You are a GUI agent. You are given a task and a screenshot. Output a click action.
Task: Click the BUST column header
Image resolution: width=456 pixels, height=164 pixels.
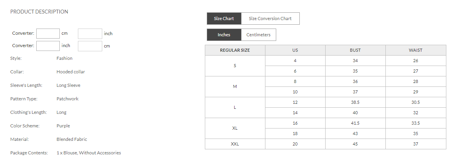click(355, 50)
